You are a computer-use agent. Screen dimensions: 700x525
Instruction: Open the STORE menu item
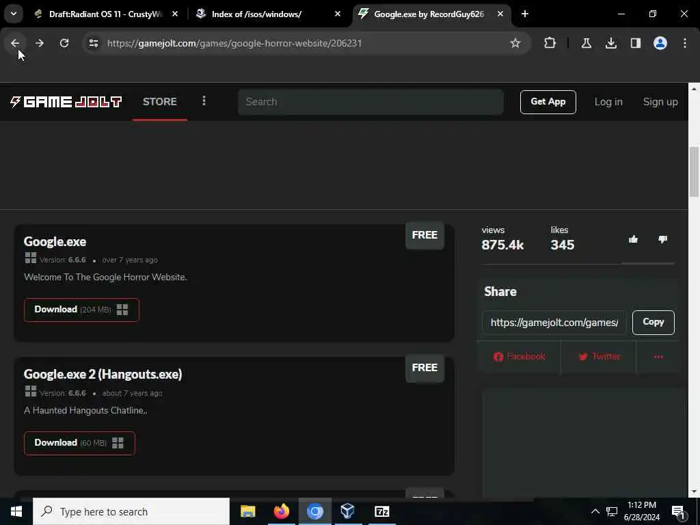[x=159, y=101]
